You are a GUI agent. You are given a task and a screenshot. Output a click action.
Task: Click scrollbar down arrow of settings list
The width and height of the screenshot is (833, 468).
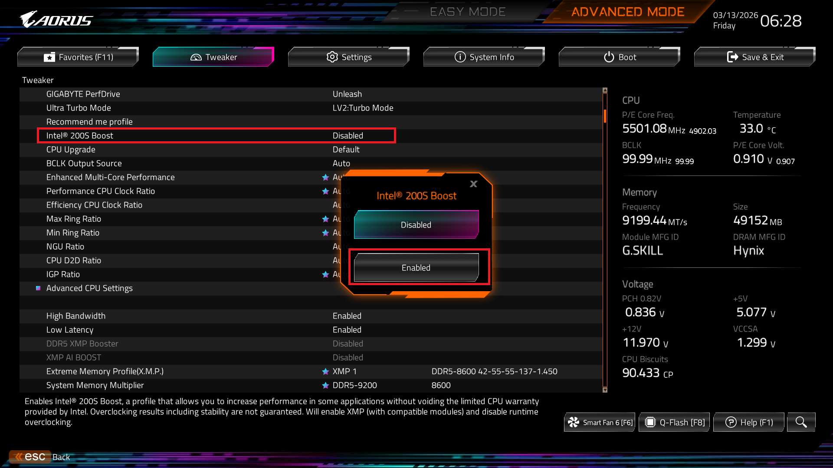coord(605,390)
